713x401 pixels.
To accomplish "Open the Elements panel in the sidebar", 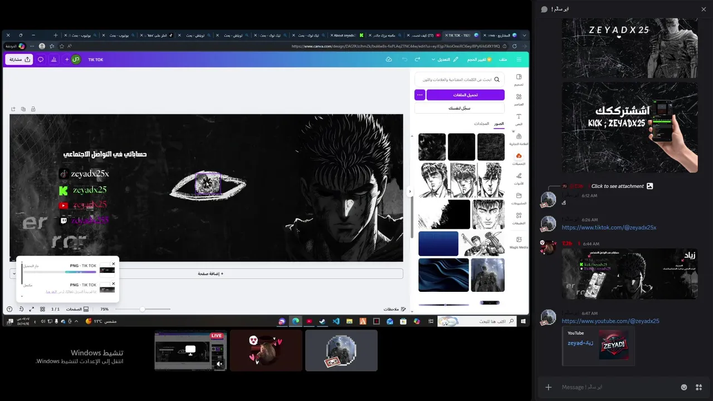I will 519,100.
